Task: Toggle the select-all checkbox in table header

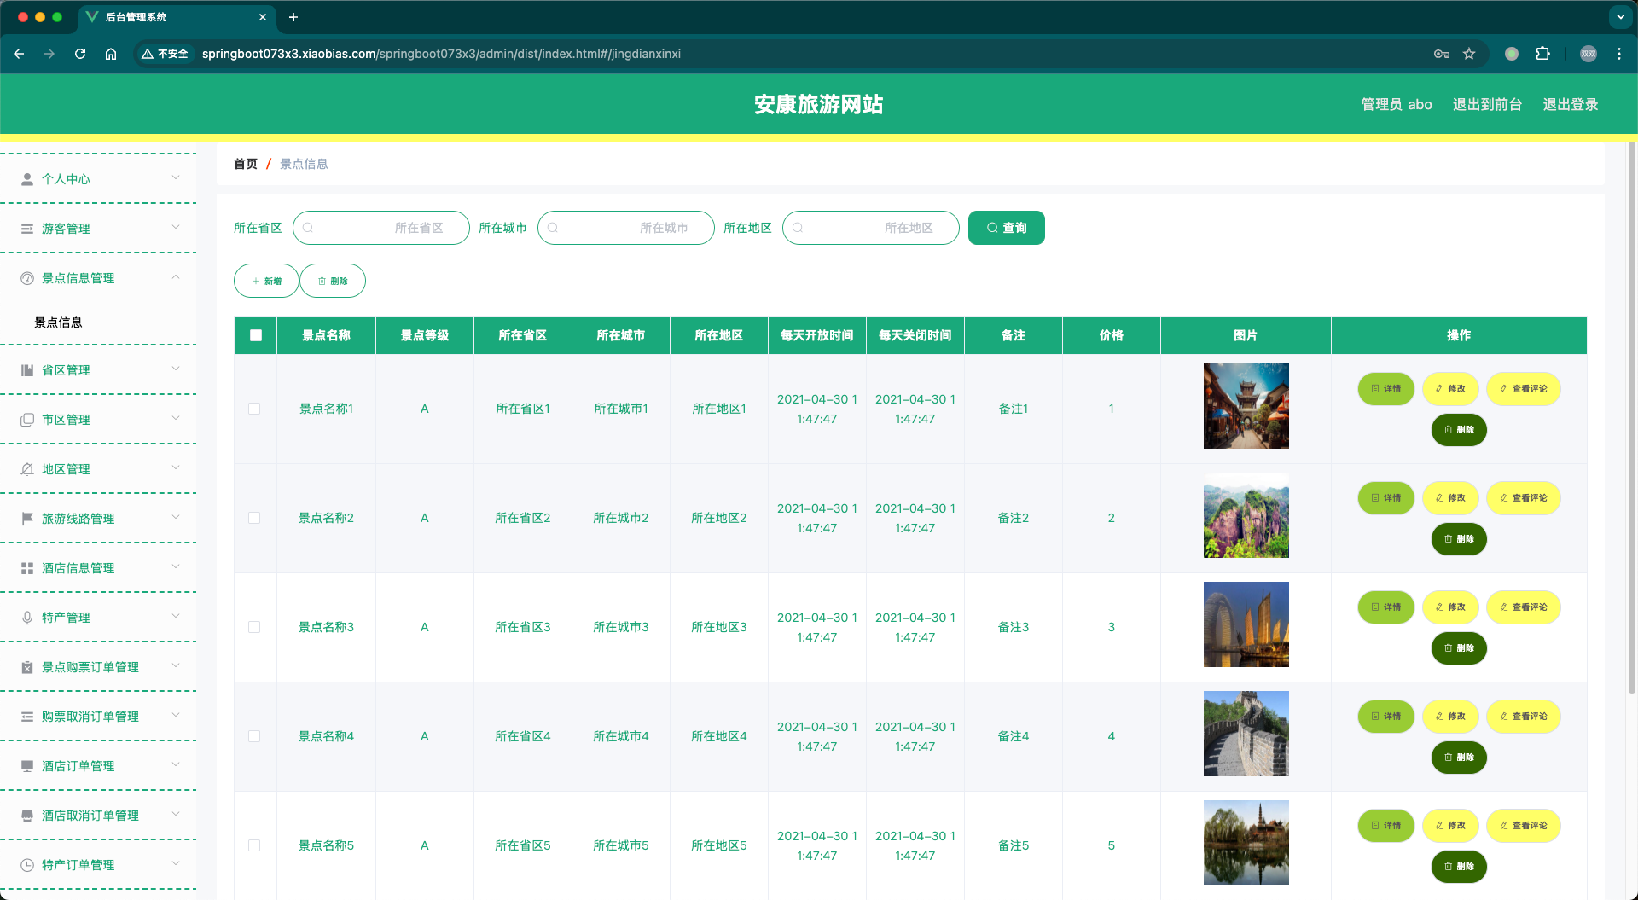Action: pyautogui.click(x=256, y=335)
